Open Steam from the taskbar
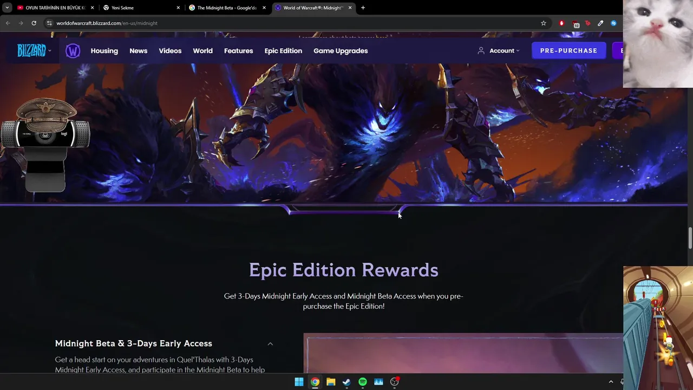This screenshot has width=693, height=390. 346,382
